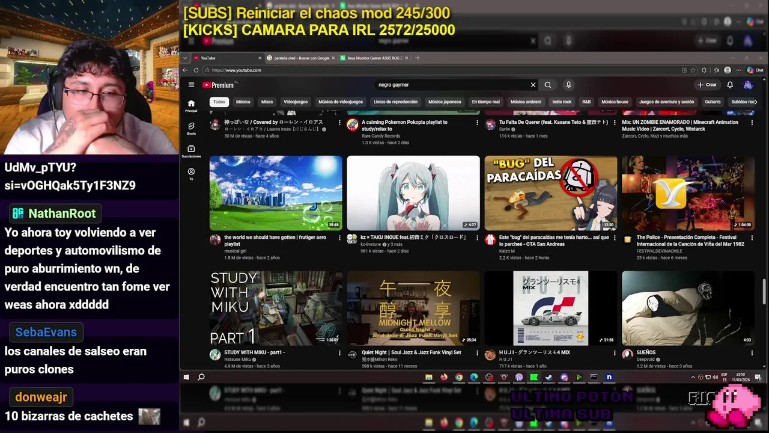Clear the search text 'negro gaymer'
This screenshot has height=433, width=769.
(533, 85)
